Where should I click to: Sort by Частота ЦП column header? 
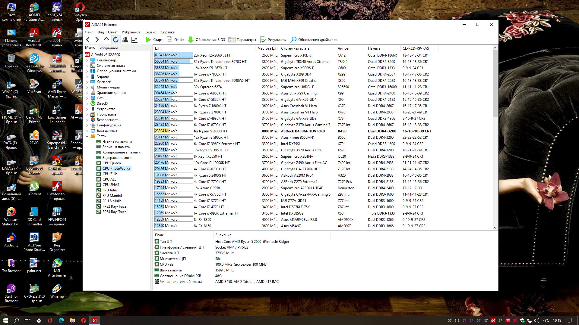pos(267,48)
